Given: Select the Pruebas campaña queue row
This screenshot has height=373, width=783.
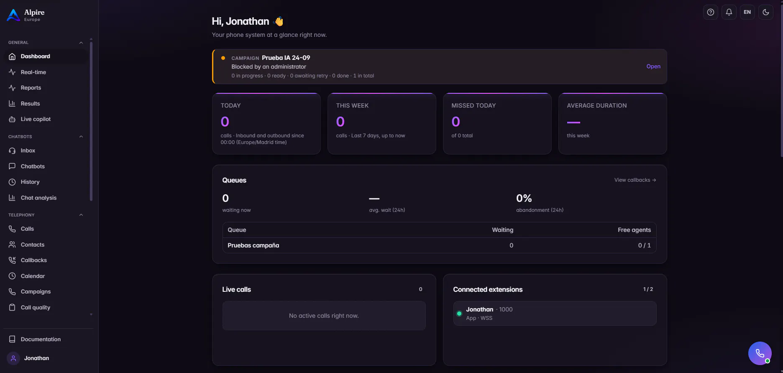Looking at the screenshot, I should coord(439,245).
